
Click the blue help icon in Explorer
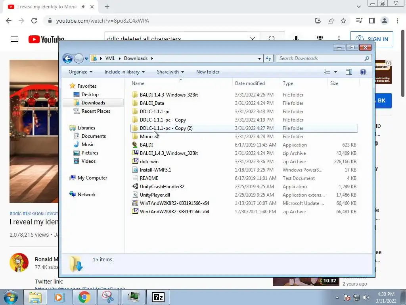click(x=363, y=72)
